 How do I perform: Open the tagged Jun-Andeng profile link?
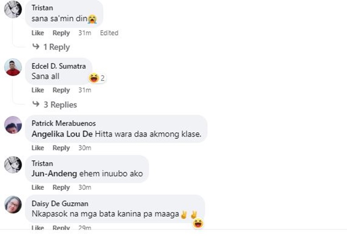tap(51, 174)
